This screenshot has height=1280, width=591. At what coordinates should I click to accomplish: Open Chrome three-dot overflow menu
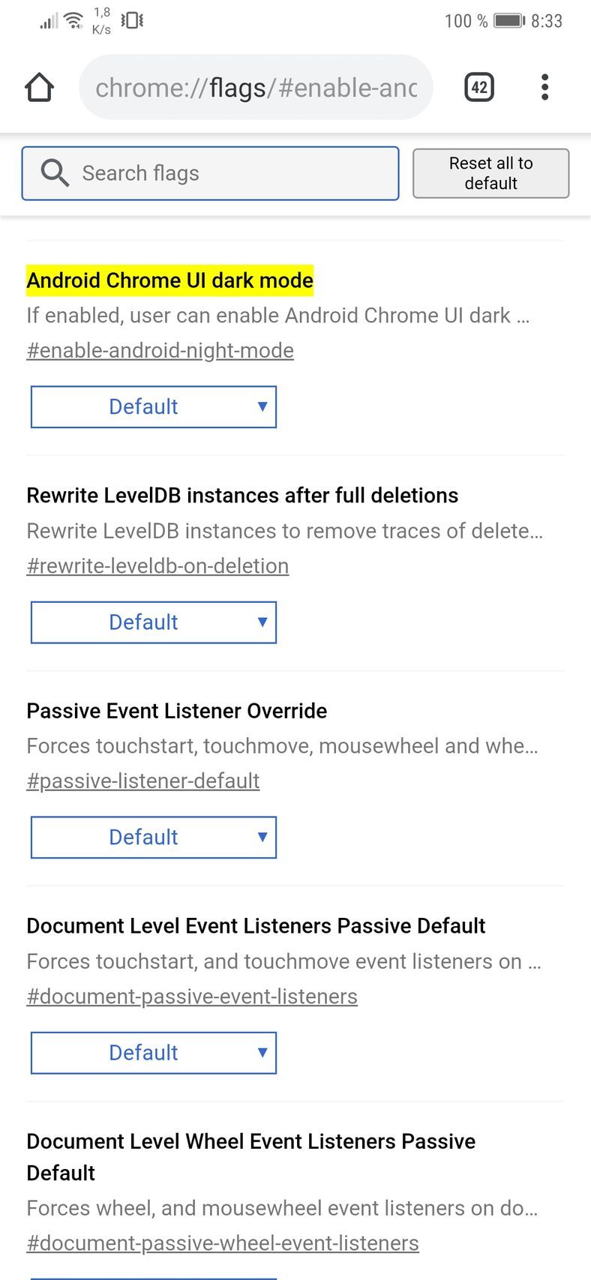coord(545,88)
